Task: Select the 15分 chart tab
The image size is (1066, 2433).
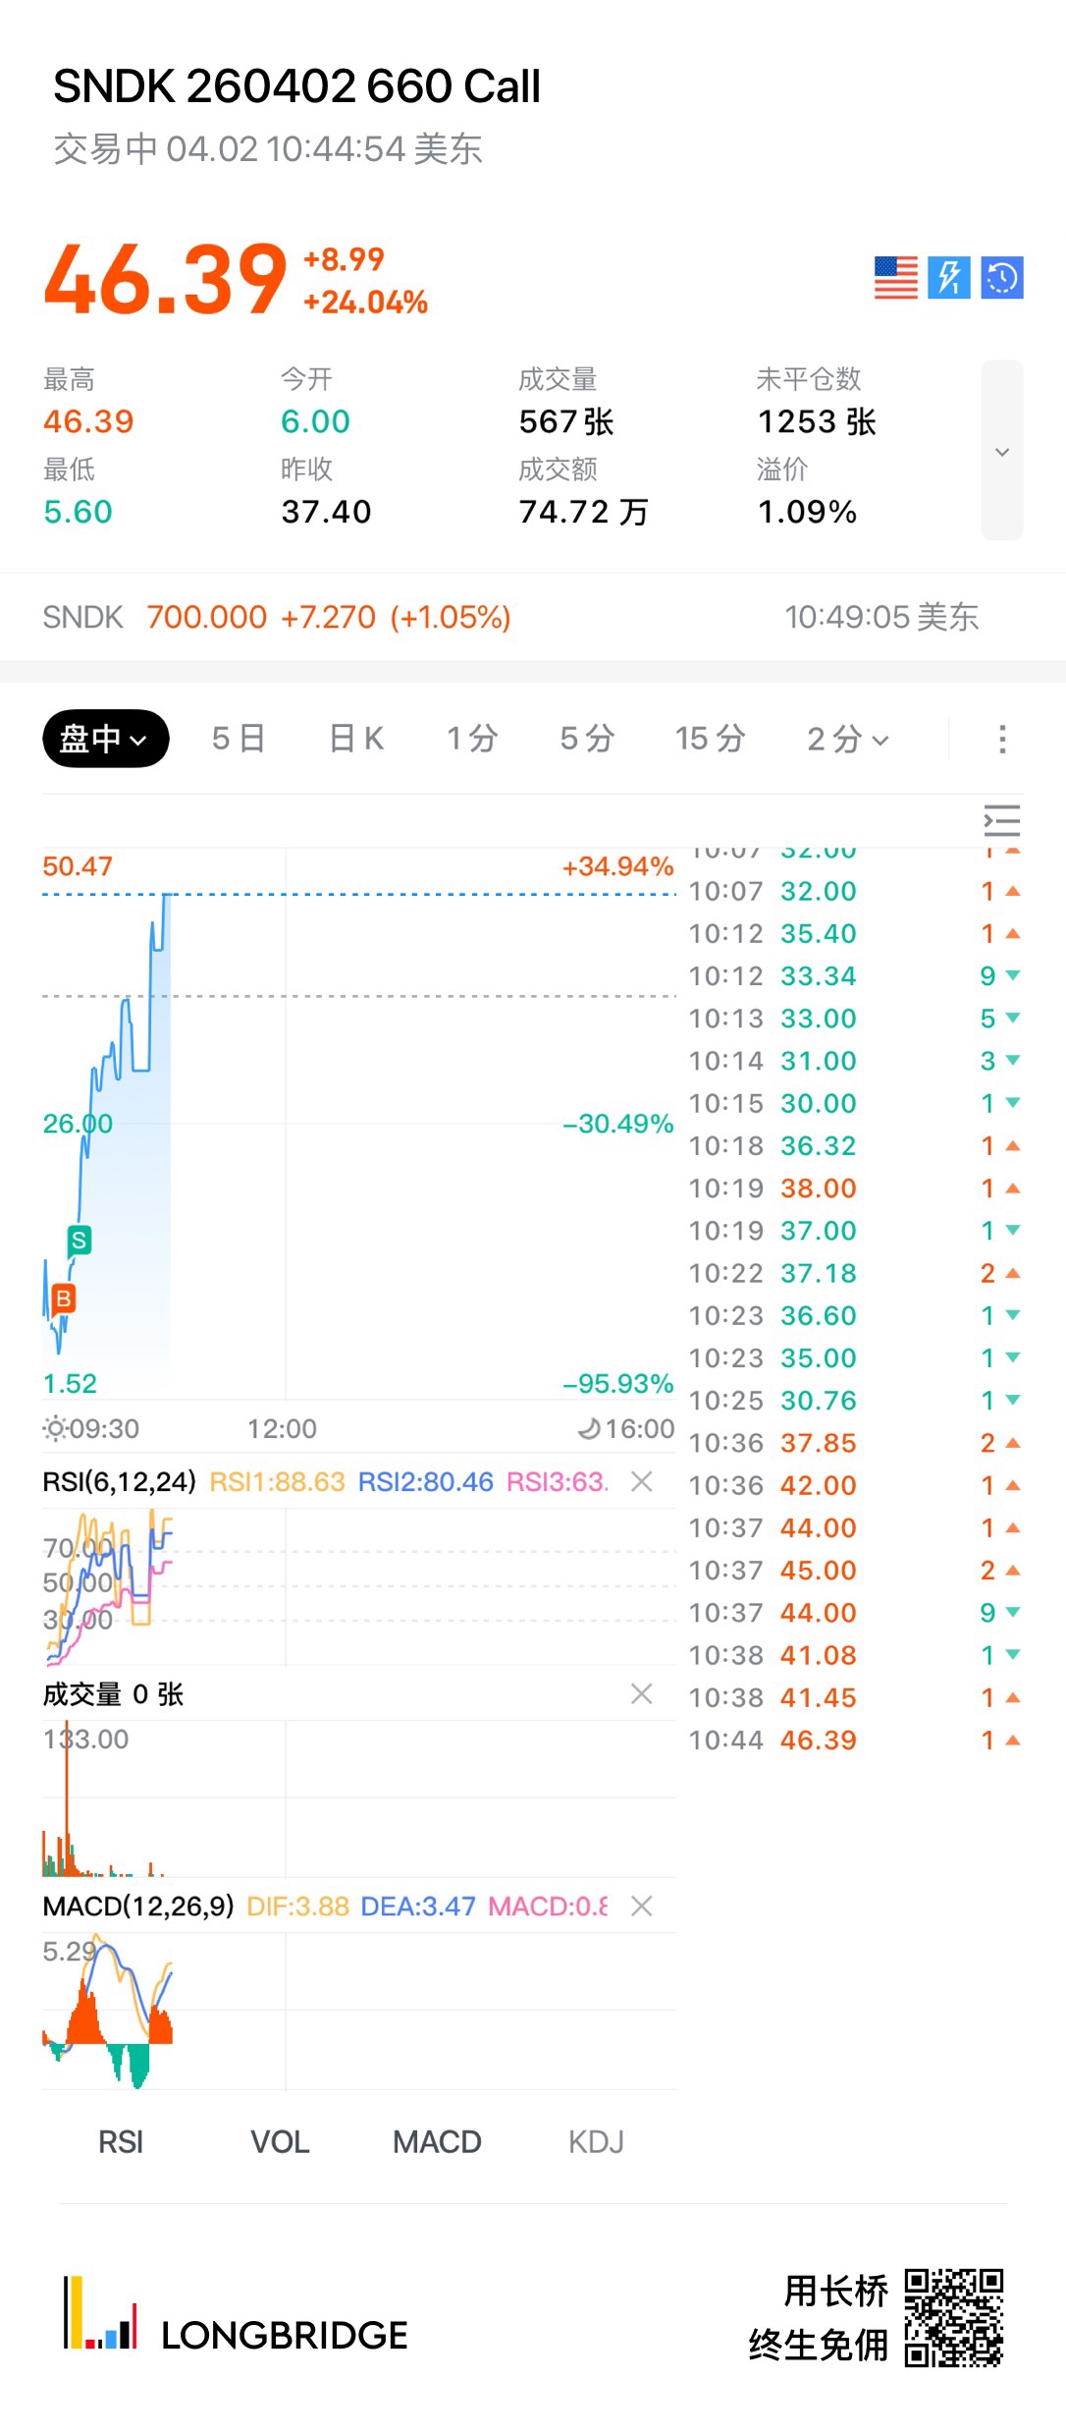Action: (710, 739)
